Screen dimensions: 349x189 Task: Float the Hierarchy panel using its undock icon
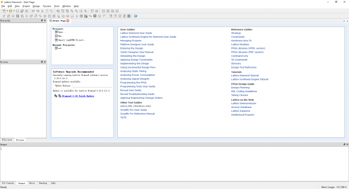point(41,21)
